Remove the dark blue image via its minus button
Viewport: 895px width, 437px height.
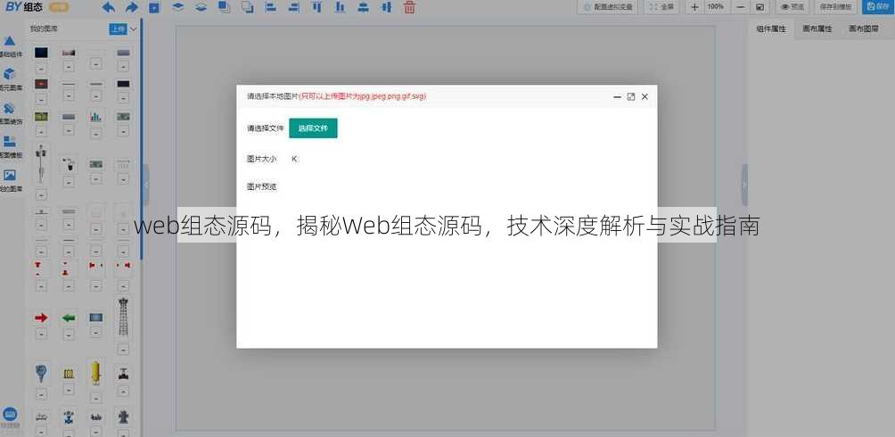[x=41, y=68]
